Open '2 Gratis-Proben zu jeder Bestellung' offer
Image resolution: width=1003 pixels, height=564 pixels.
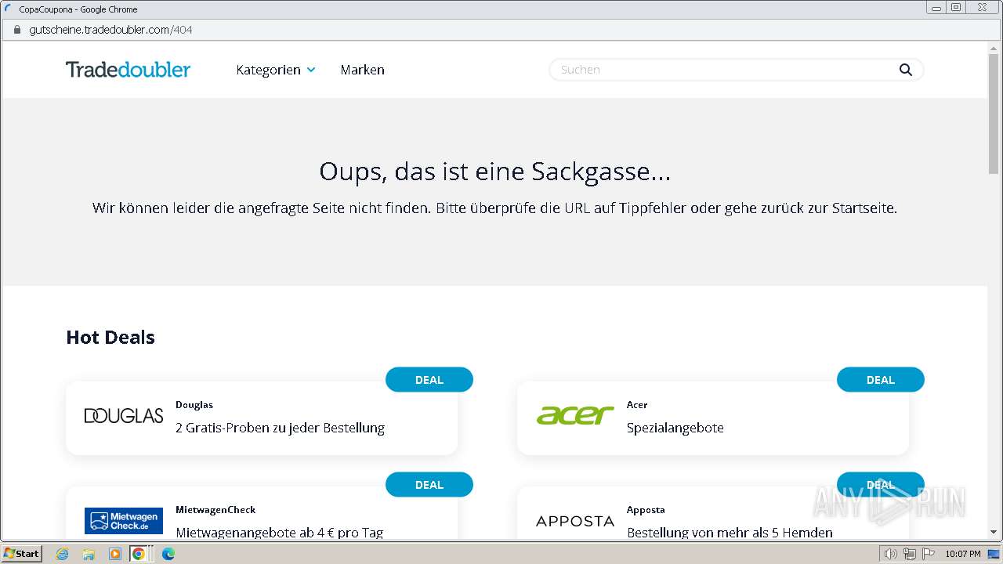(281, 428)
